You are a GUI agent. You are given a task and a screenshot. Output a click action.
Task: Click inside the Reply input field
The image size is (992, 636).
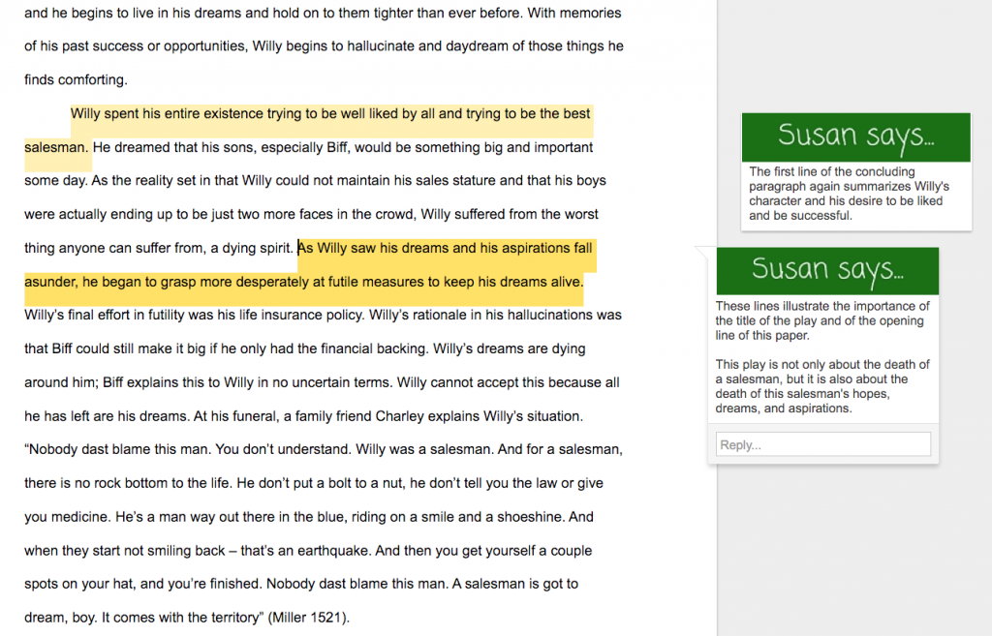tap(821, 443)
